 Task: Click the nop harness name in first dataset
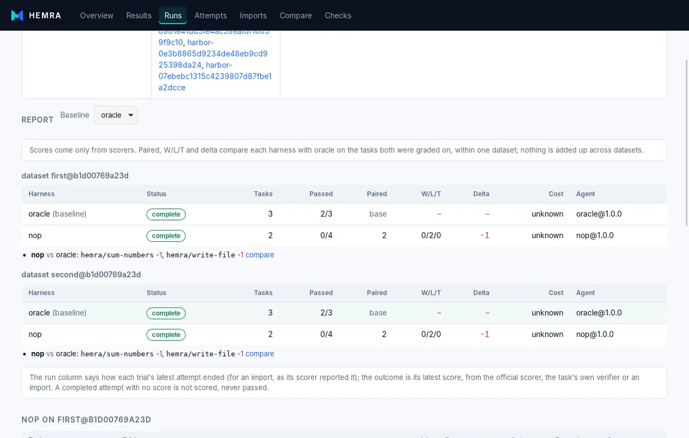coord(35,236)
